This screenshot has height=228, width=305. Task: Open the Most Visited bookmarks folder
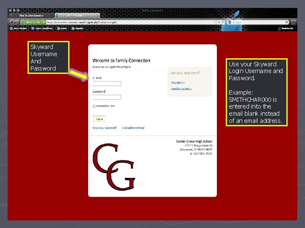[18, 28]
